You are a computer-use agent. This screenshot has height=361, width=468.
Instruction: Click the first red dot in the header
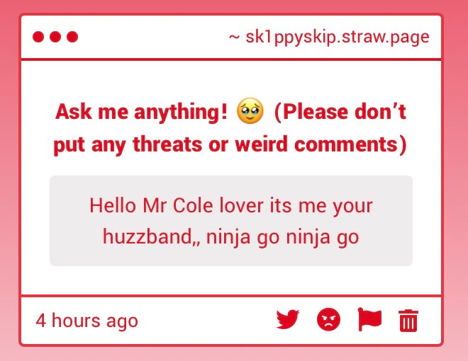(x=38, y=37)
